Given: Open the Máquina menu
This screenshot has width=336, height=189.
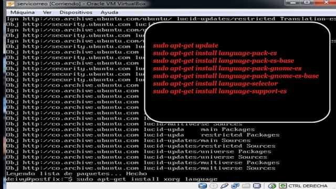Looking at the screenshot, I should [23, 13].
